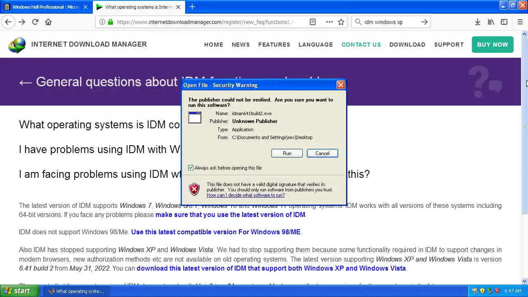Uncheck Always ask before opening this file
This screenshot has width=528, height=297.
tap(191, 167)
